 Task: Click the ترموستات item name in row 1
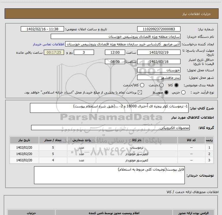tap(137, 147)
